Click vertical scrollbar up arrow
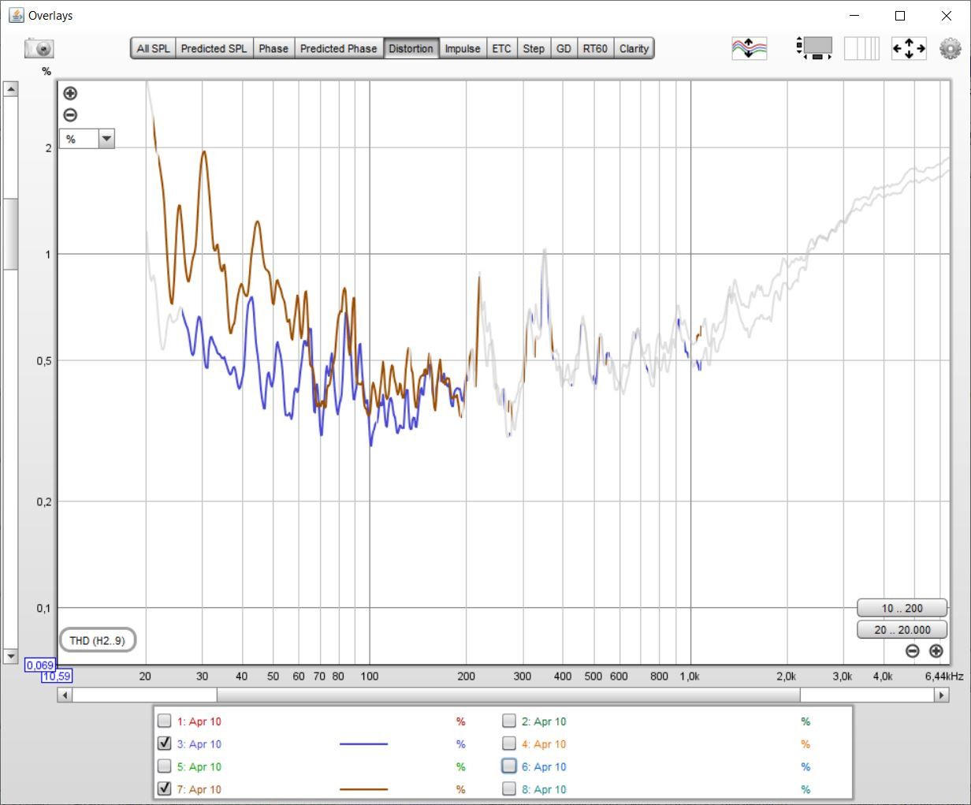The width and height of the screenshot is (971, 805). tap(10, 89)
